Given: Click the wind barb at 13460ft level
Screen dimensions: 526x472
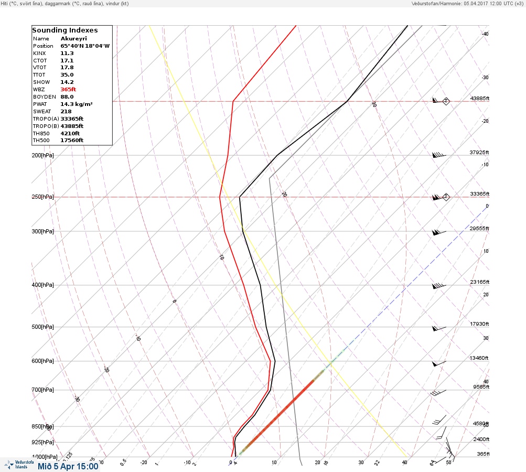Looking at the screenshot, I should coord(439,363).
